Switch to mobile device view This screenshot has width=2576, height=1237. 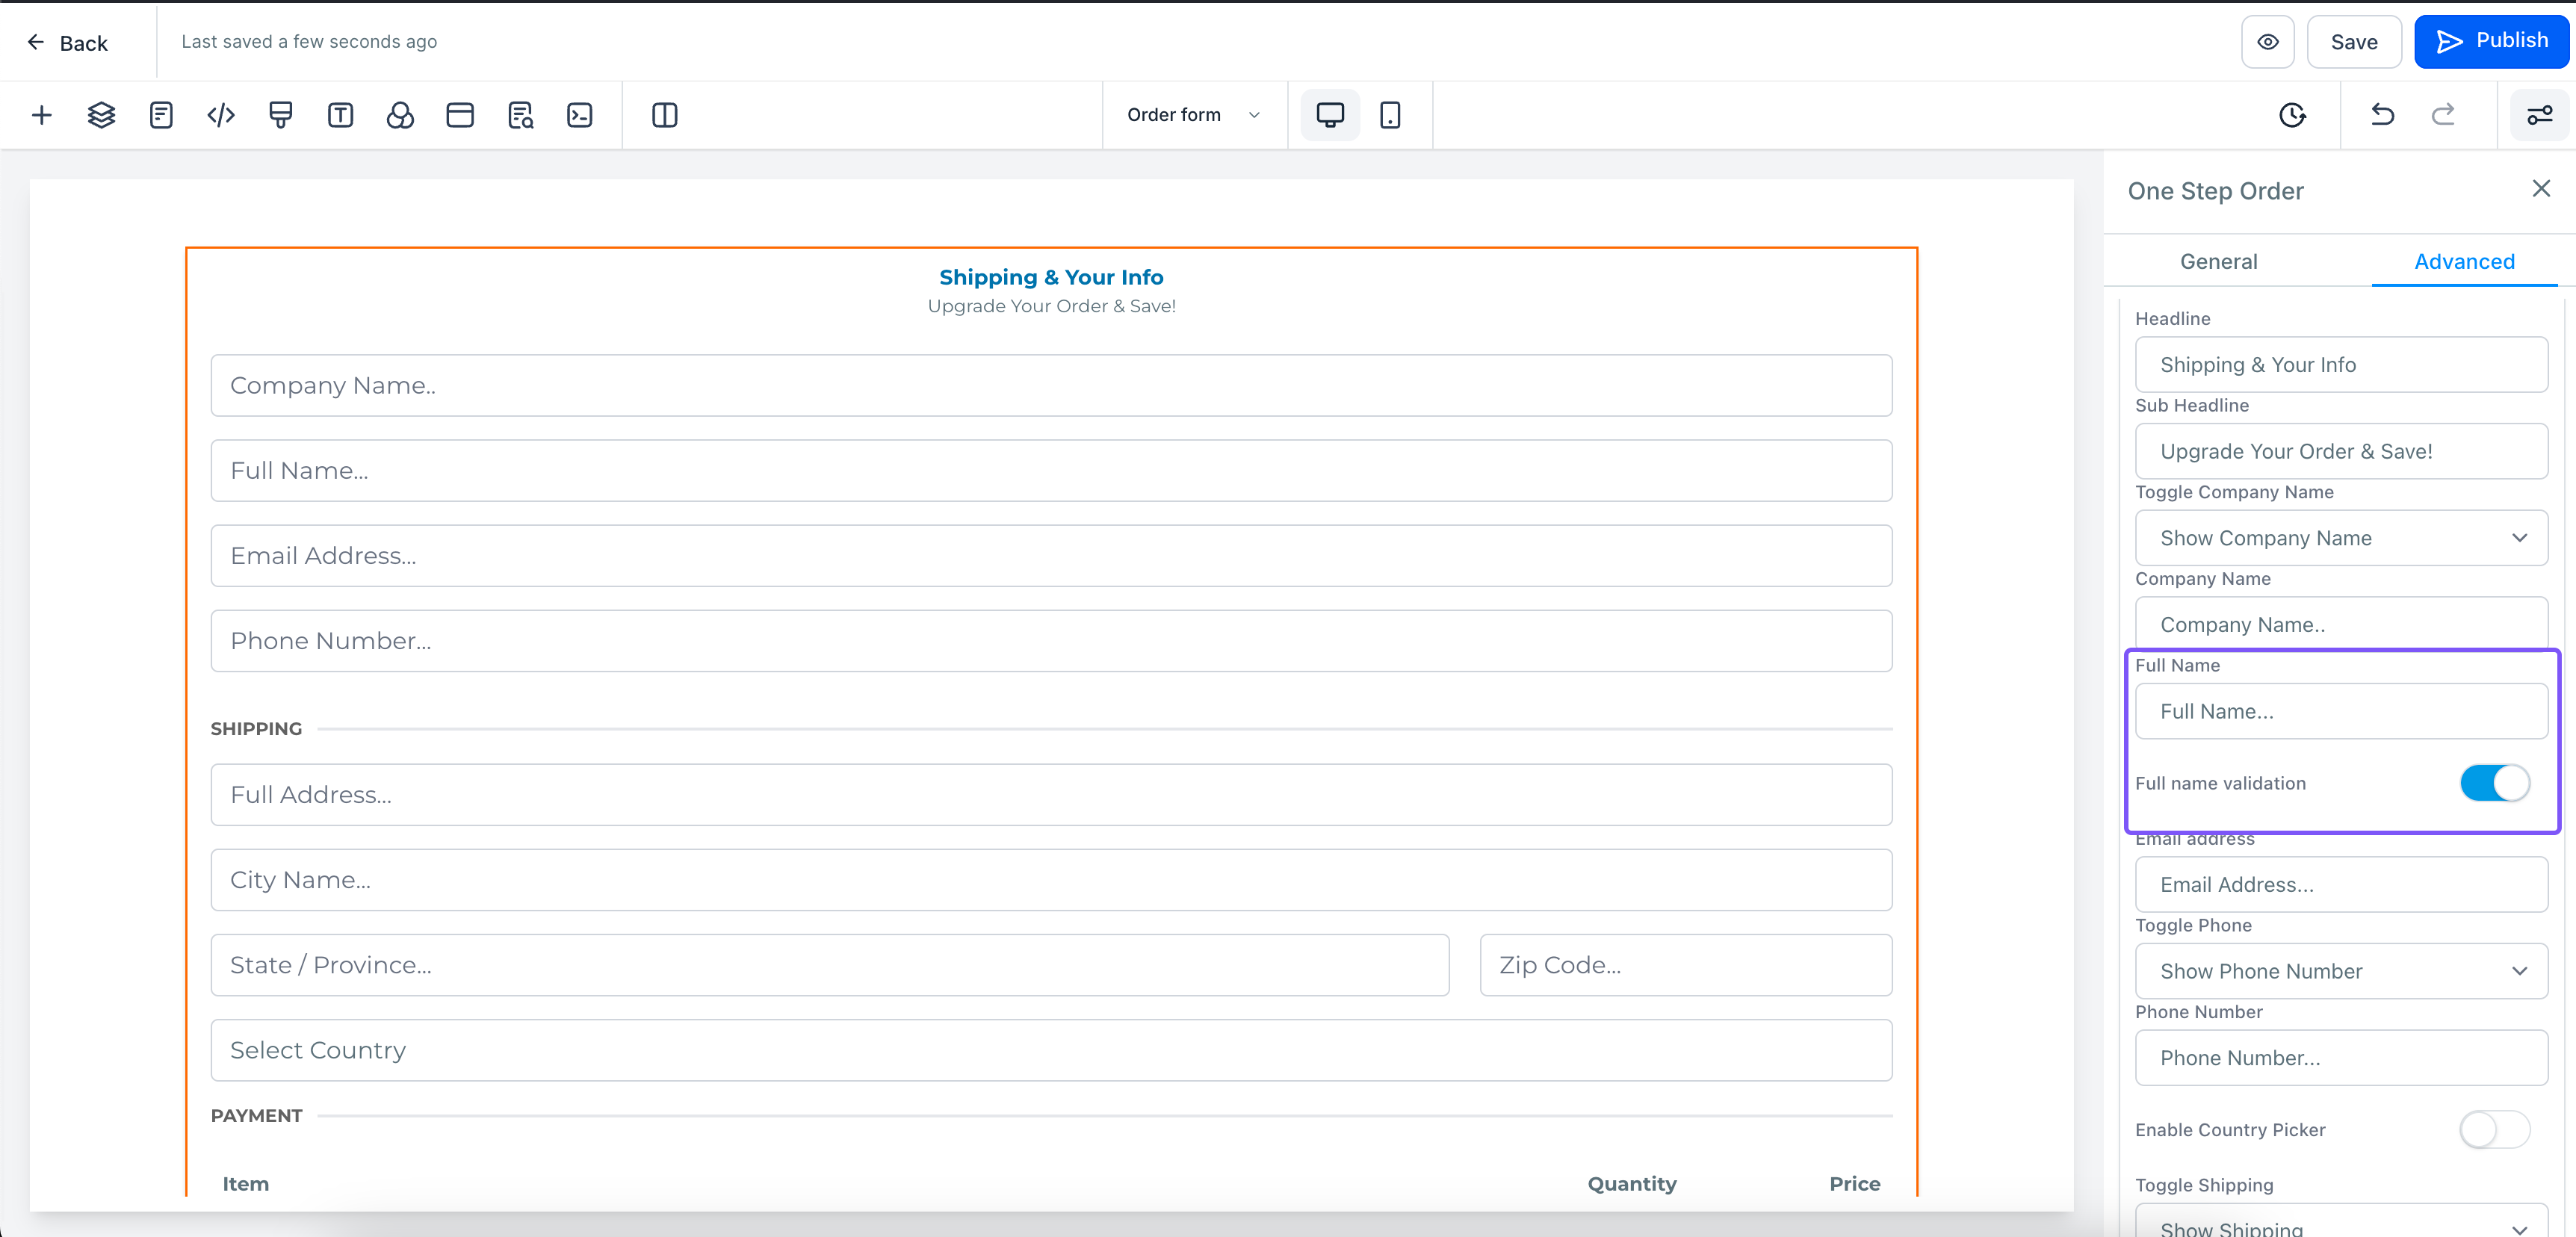click(x=1389, y=115)
